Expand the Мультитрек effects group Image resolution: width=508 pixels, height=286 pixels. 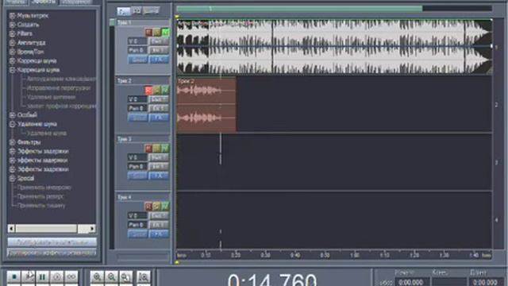[13, 16]
